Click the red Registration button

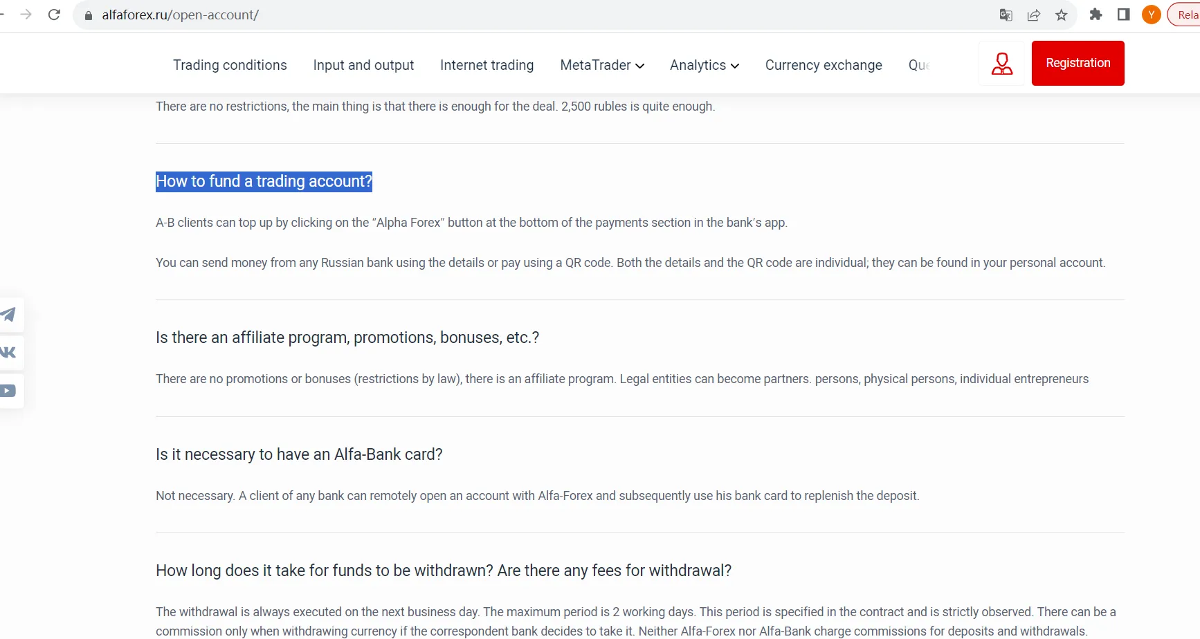(1078, 63)
